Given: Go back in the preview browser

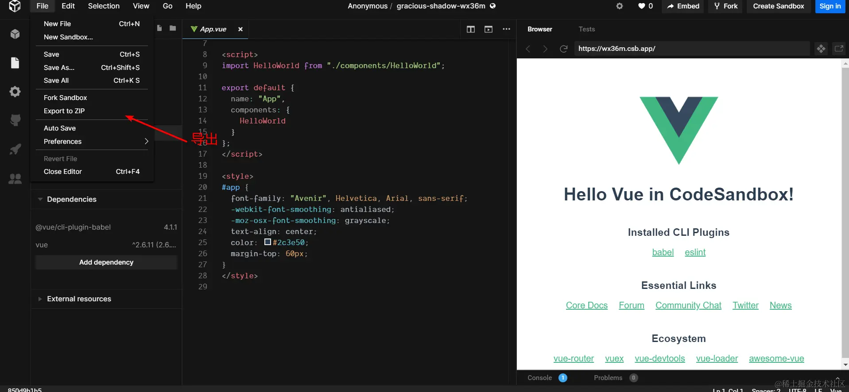Looking at the screenshot, I should tap(528, 49).
